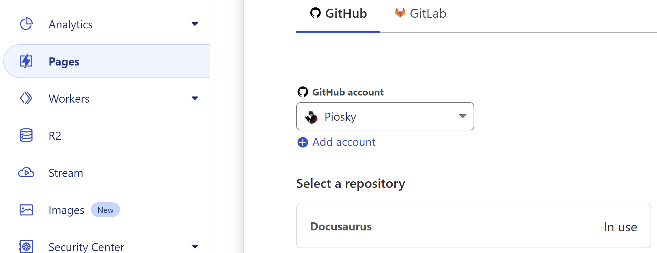This screenshot has height=253, width=657.
Task: Open Pages from the sidebar
Action: point(64,61)
